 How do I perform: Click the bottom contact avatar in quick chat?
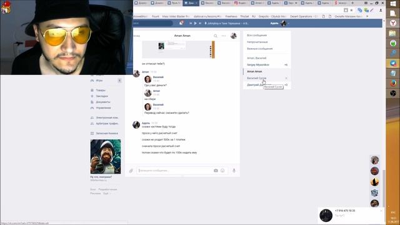pos(374,203)
